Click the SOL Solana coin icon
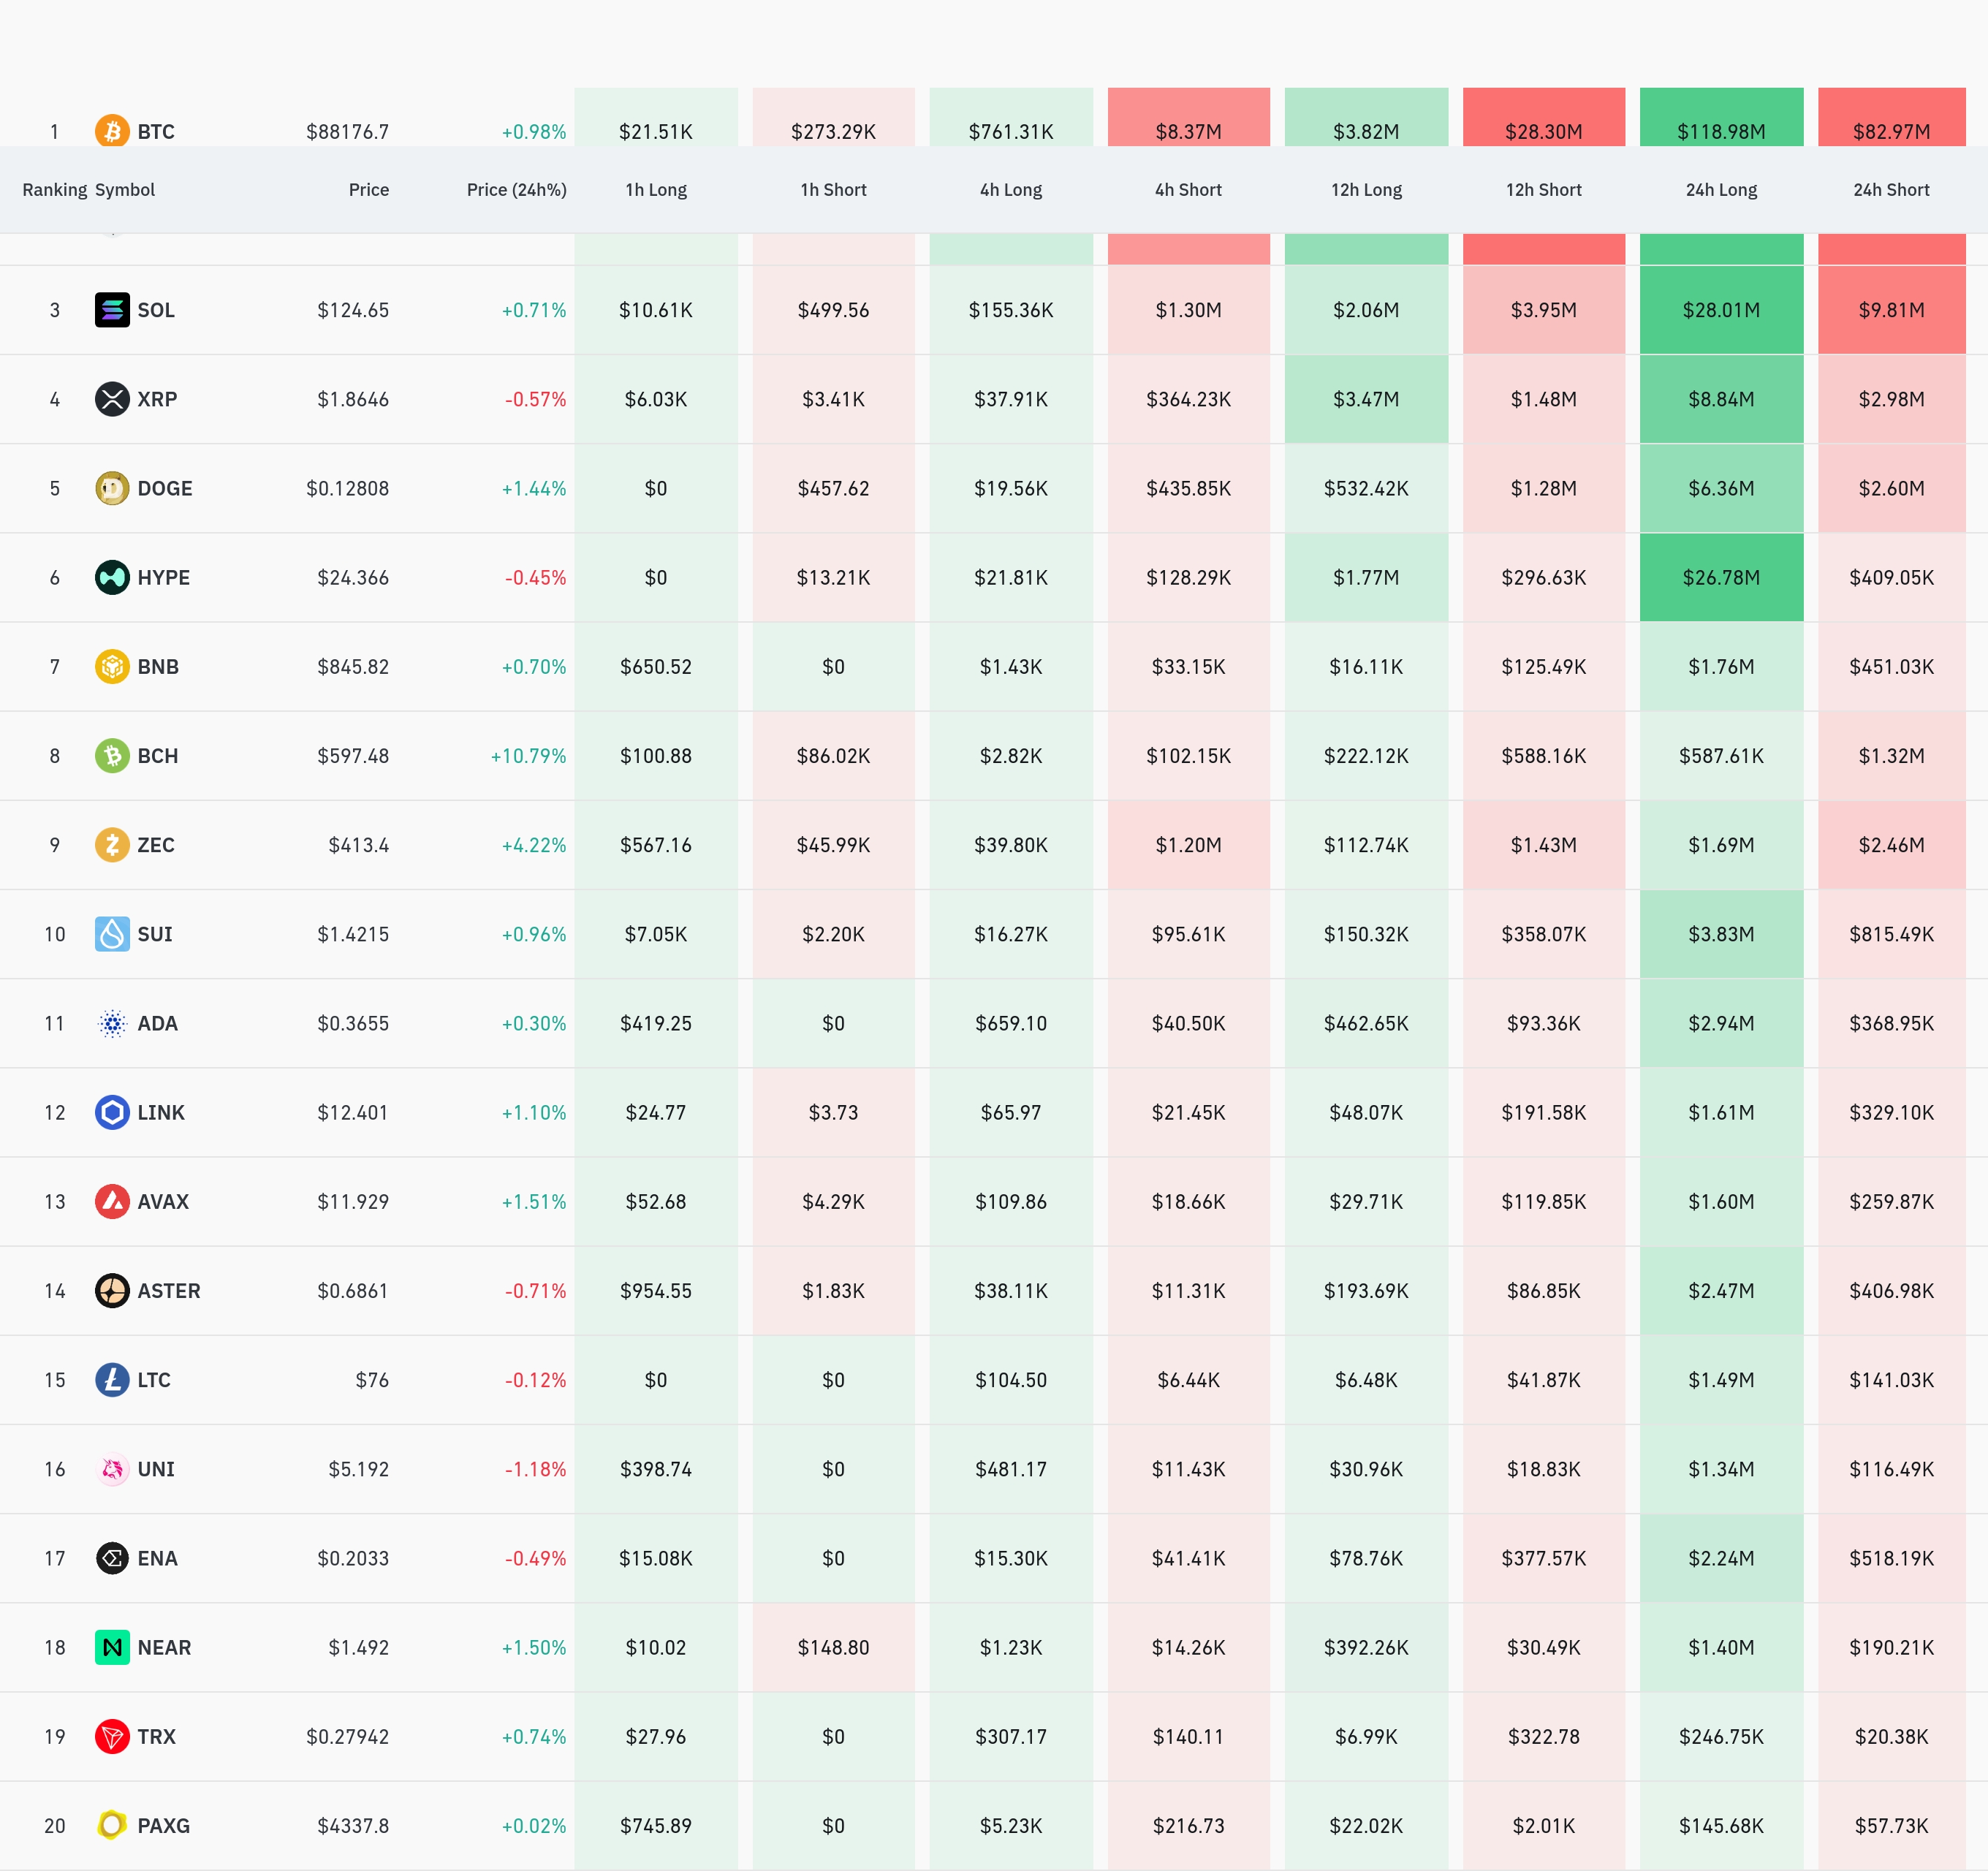The height and width of the screenshot is (1871, 1988). coord(112,310)
